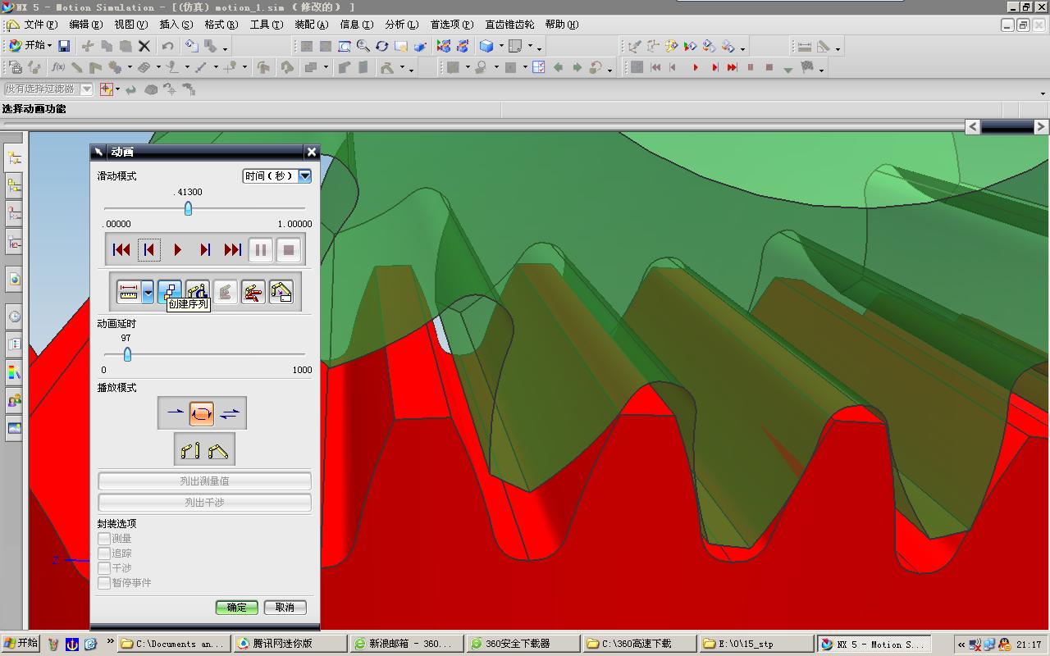The height and width of the screenshot is (656, 1050).
Task: Click the mechanism snapshot icon at row end
Action: pos(281,292)
